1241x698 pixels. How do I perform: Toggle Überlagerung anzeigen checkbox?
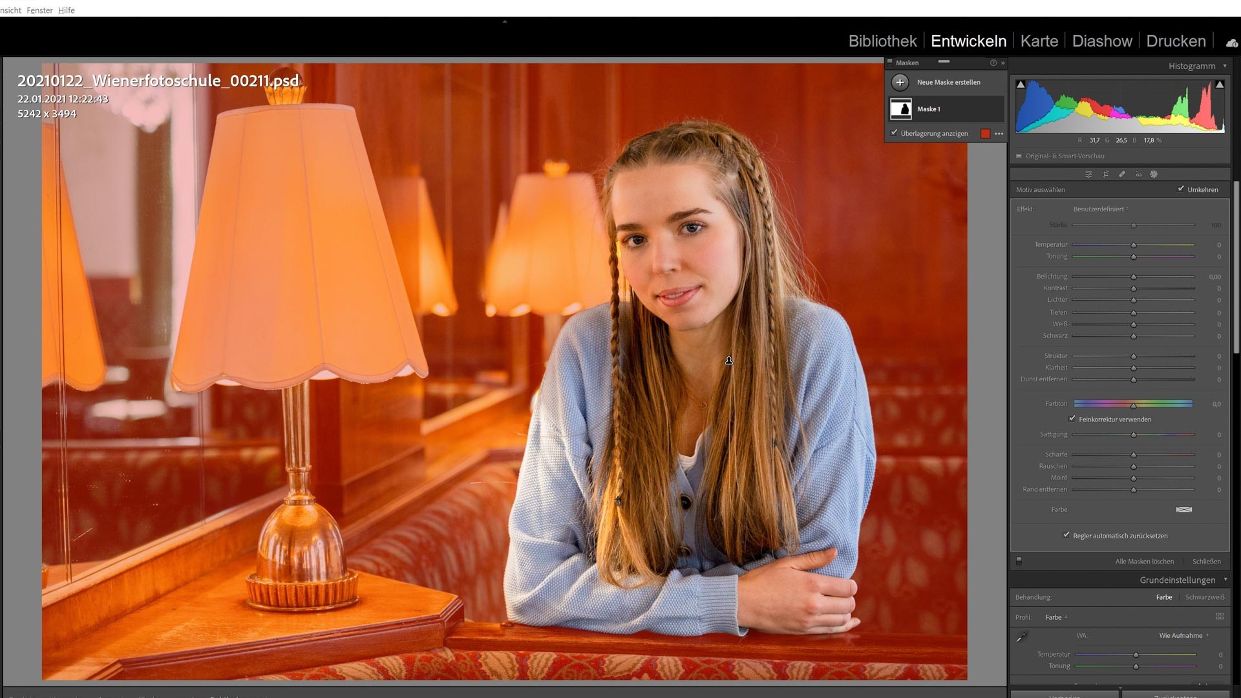click(894, 132)
